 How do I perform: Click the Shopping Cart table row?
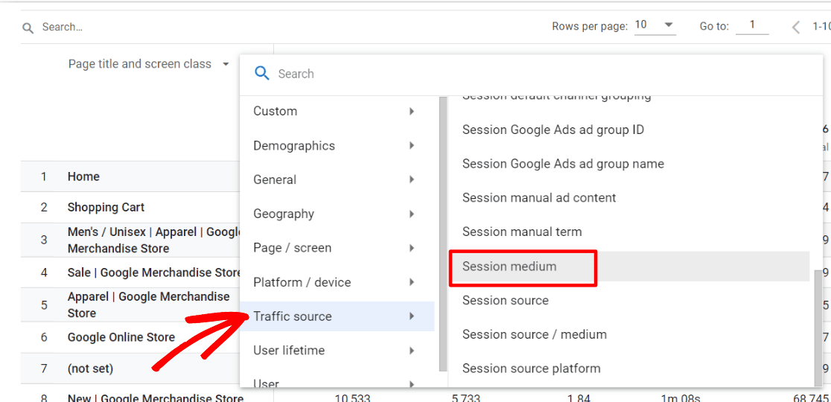(x=106, y=208)
